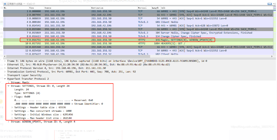Select packet 3 ACK Seq=1 Ack=1
Viewport: 277px width, 140px height.
[x=138, y=18]
